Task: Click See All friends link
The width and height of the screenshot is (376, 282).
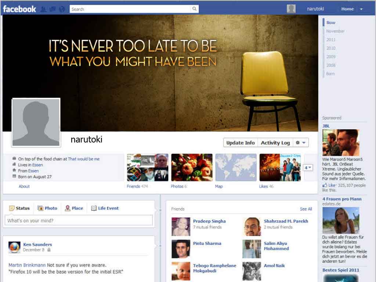Action: pyautogui.click(x=306, y=209)
